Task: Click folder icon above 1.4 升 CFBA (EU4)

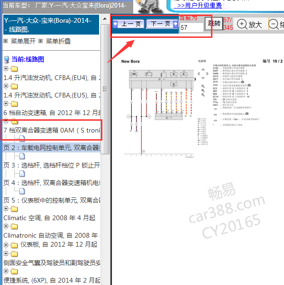Action: [14, 69]
